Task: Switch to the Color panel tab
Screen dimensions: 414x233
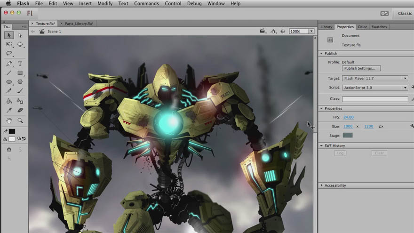Action: (x=362, y=27)
